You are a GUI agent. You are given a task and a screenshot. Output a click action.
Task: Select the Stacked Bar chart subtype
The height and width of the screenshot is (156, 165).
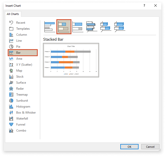pos(64,27)
